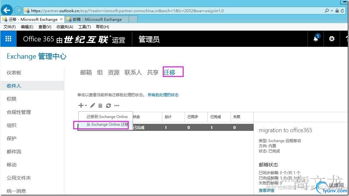Click the lock security icon in address bar
349x196 pixels.
point(337,11)
